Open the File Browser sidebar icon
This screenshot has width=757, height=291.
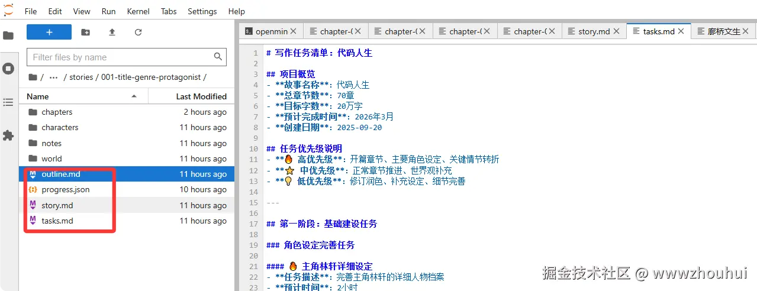8,35
